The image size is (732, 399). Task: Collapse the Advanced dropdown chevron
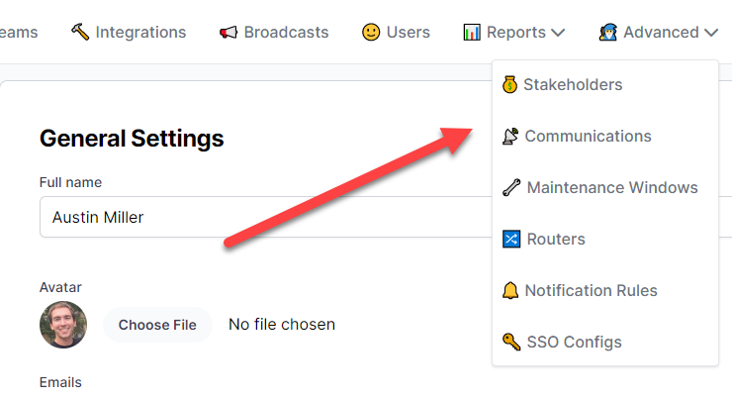pyautogui.click(x=711, y=33)
